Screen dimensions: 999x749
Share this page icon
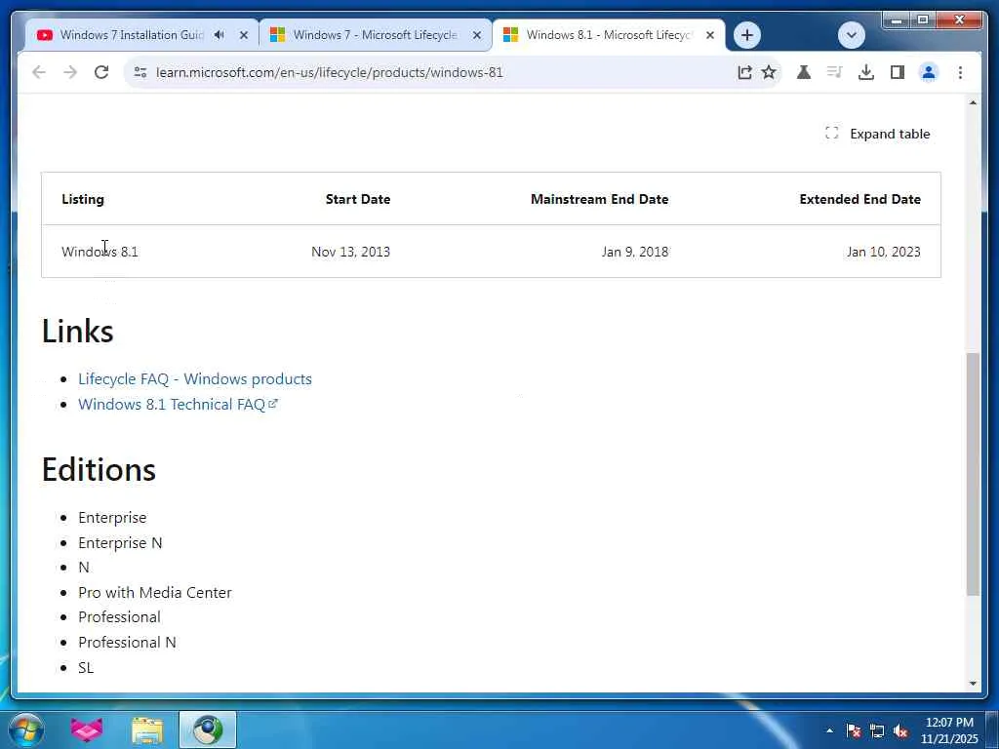(744, 72)
